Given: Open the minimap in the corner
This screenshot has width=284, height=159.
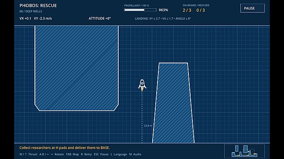Looking at the screenshot, I should pos(244,151).
